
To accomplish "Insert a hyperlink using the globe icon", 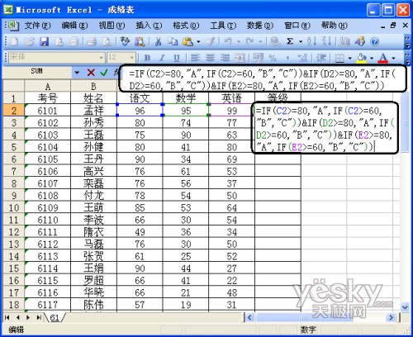I will (275, 42).
